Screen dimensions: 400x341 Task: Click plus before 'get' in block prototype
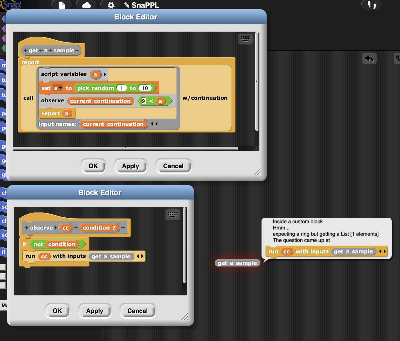25,51
